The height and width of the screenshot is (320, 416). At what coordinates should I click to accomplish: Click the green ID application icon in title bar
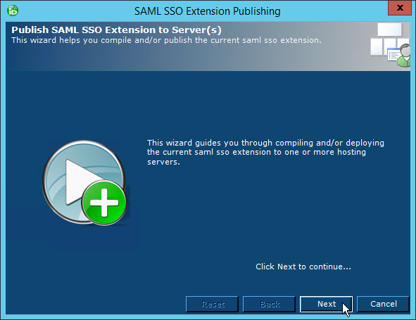click(13, 11)
